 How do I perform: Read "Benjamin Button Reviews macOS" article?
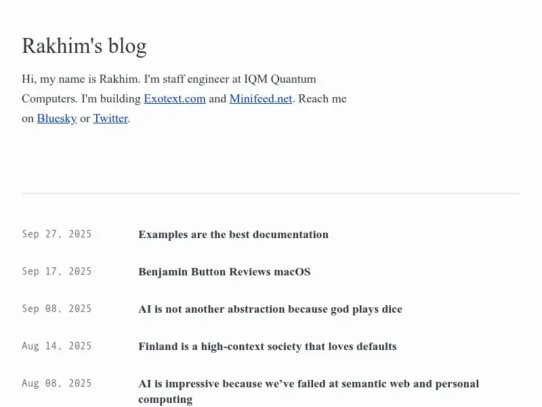tap(224, 272)
